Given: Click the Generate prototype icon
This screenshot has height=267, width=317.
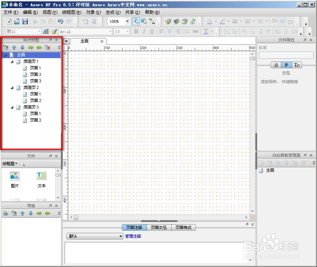Looking at the screenshot, I should tap(168, 21).
